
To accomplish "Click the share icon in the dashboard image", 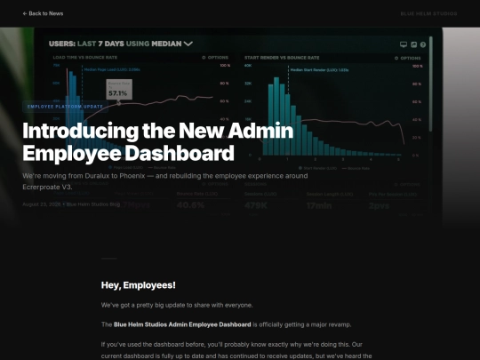I will click(x=413, y=44).
